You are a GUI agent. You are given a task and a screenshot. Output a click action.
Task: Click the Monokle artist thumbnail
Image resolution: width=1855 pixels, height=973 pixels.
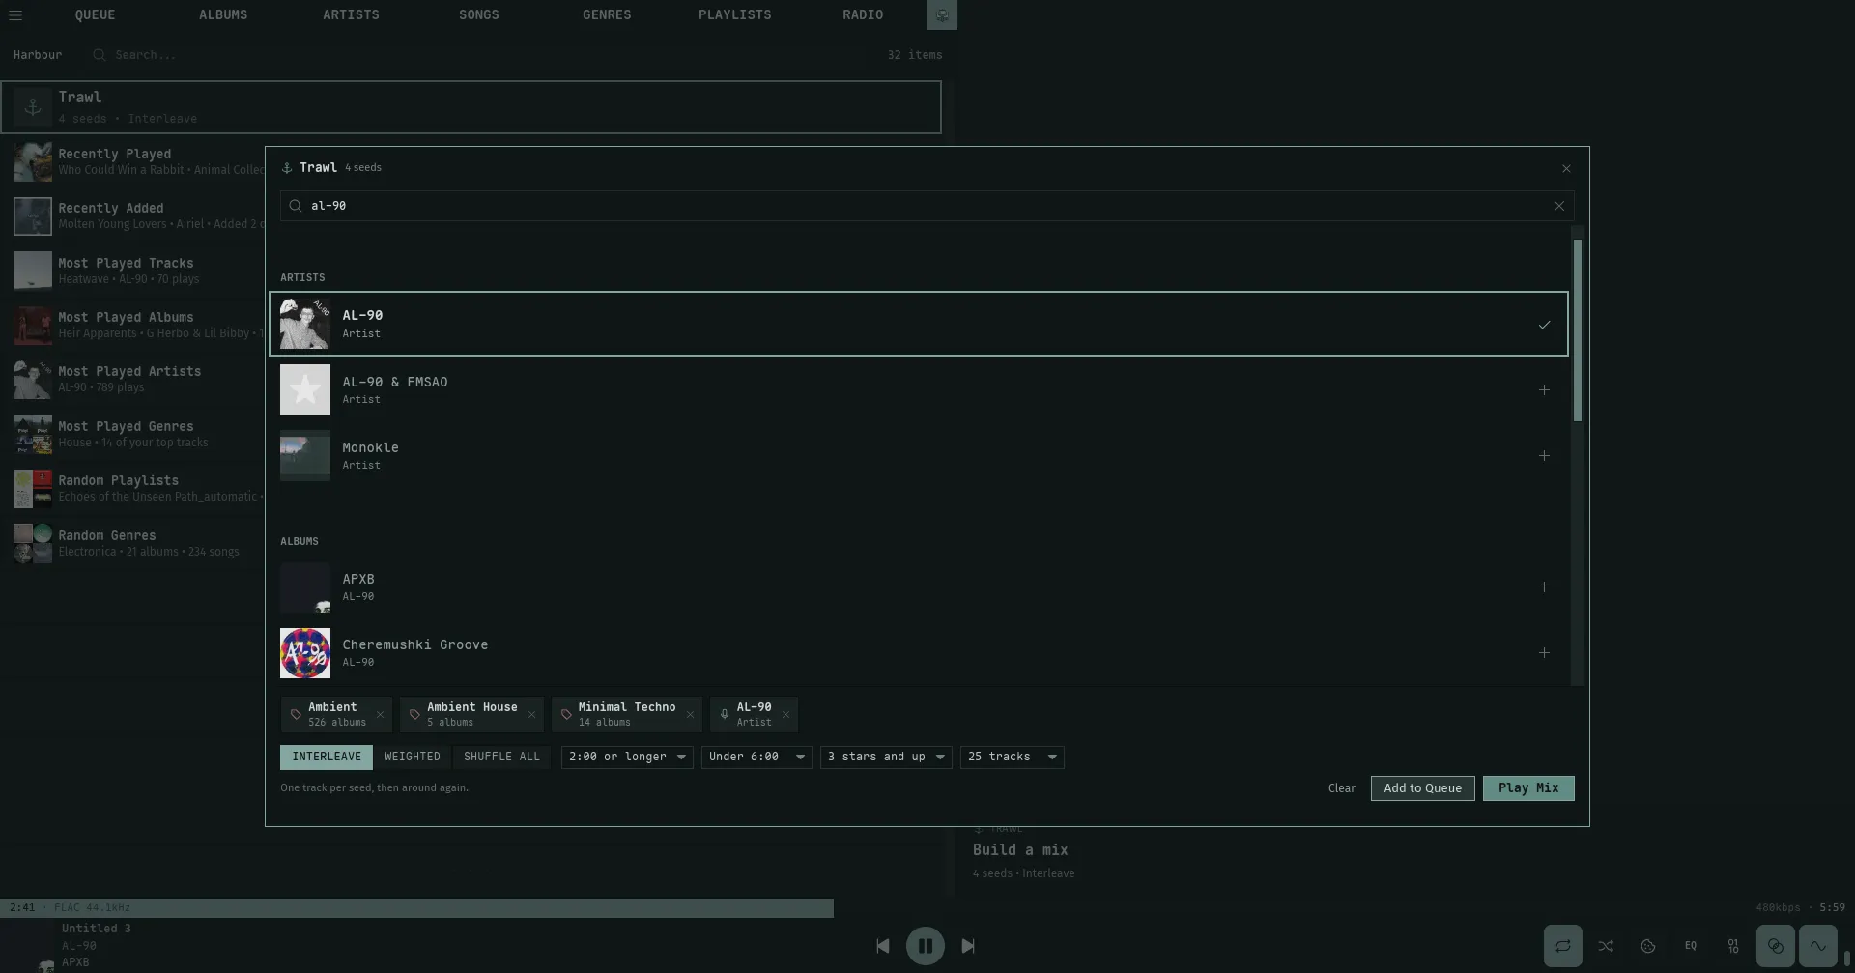pyautogui.click(x=305, y=455)
